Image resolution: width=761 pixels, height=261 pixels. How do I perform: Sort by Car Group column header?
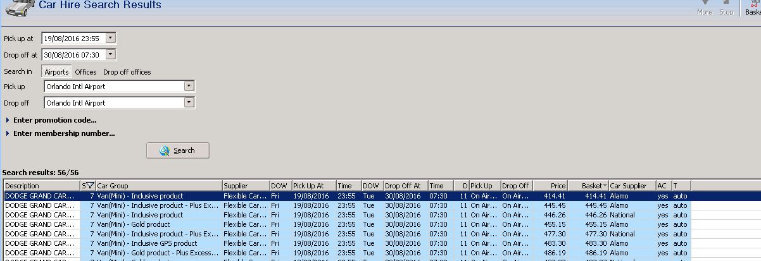(x=158, y=186)
